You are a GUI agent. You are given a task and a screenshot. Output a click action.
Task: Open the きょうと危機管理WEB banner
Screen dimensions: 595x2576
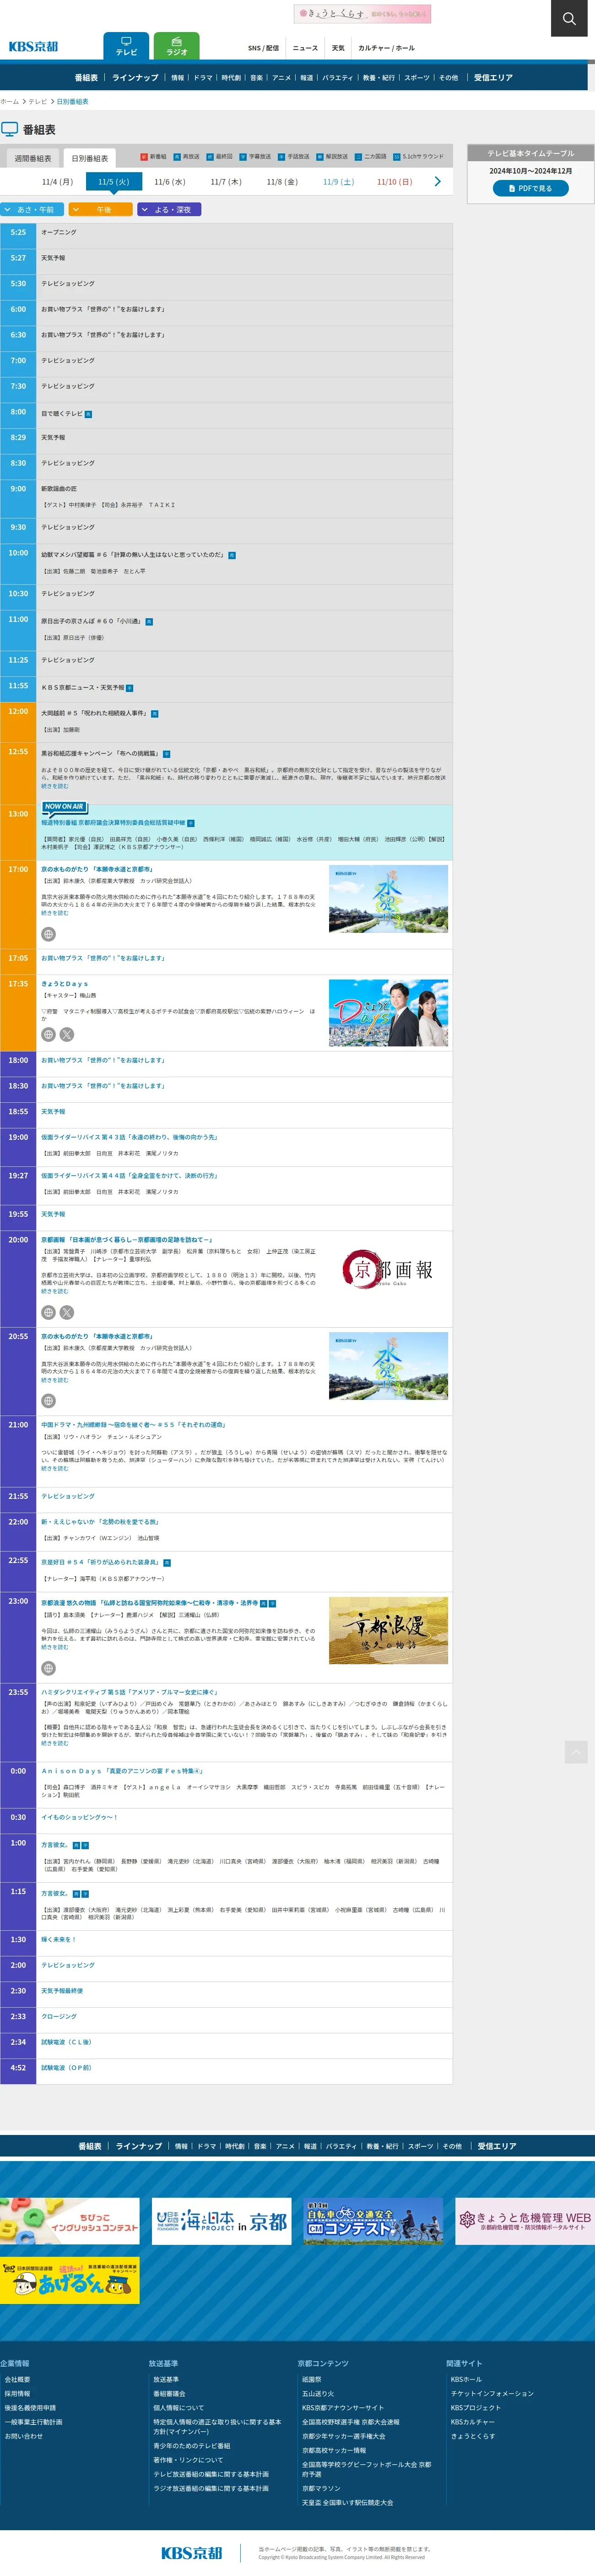point(525,2221)
